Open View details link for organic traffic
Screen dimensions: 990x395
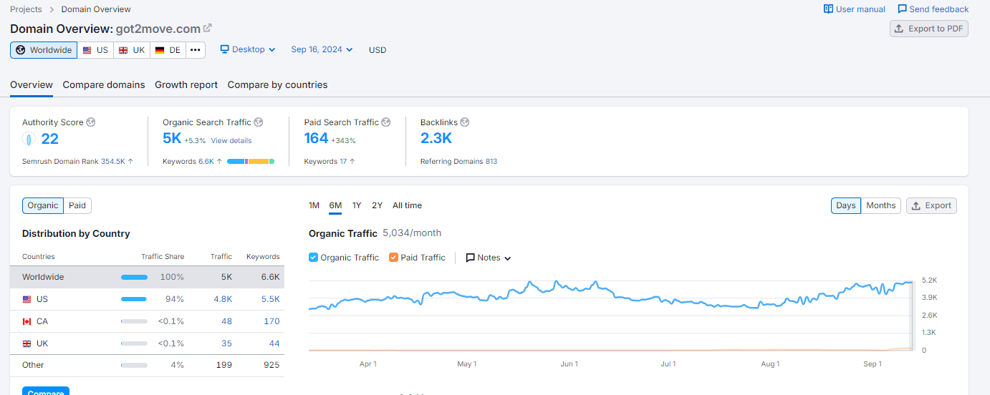[231, 141]
